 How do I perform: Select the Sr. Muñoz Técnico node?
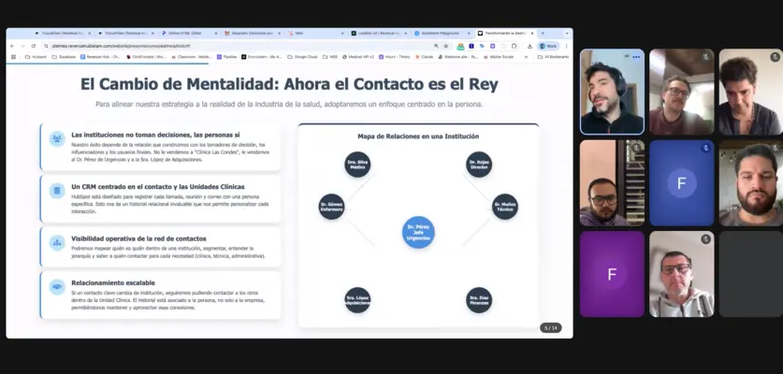click(x=505, y=207)
